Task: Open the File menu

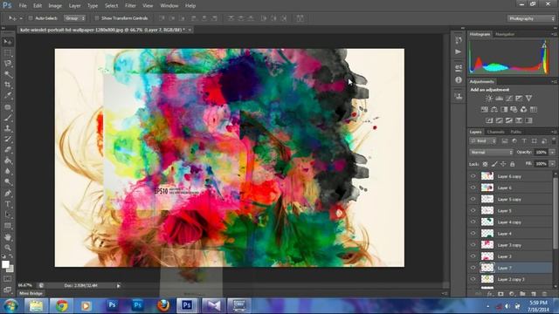Action: tap(23, 6)
